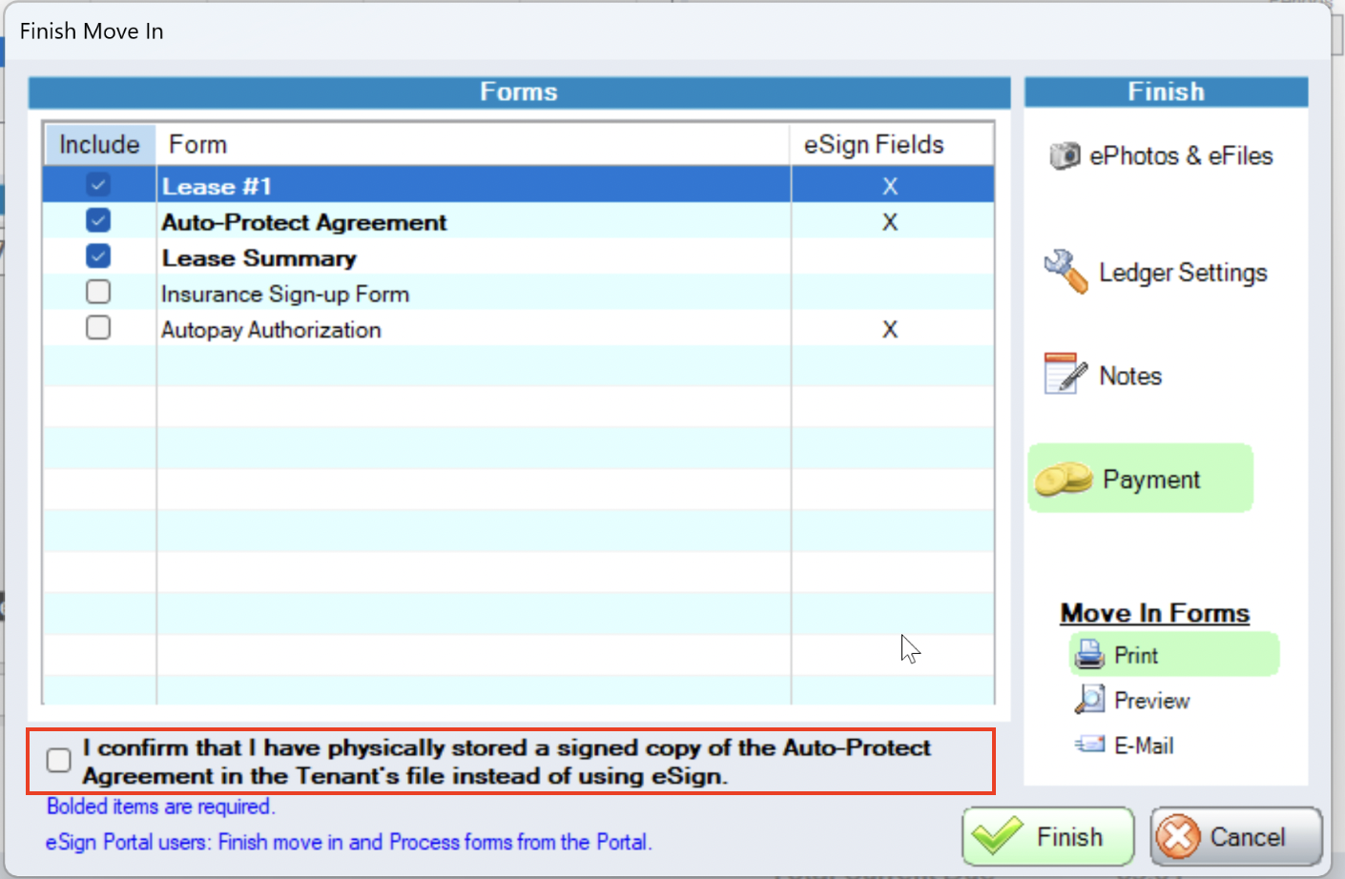Image resolution: width=1345 pixels, height=879 pixels.
Task: Select the Autopay Authorization row text
Action: [271, 330]
